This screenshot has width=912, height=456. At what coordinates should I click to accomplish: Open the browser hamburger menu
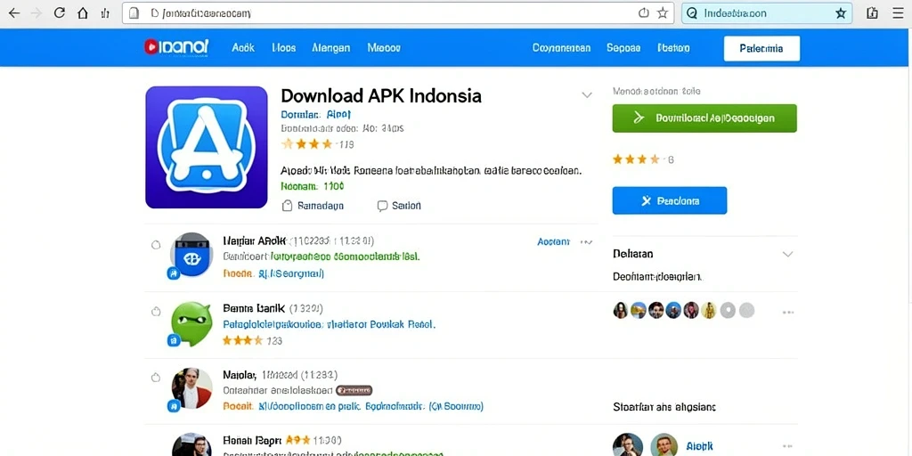(x=898, y=12)
